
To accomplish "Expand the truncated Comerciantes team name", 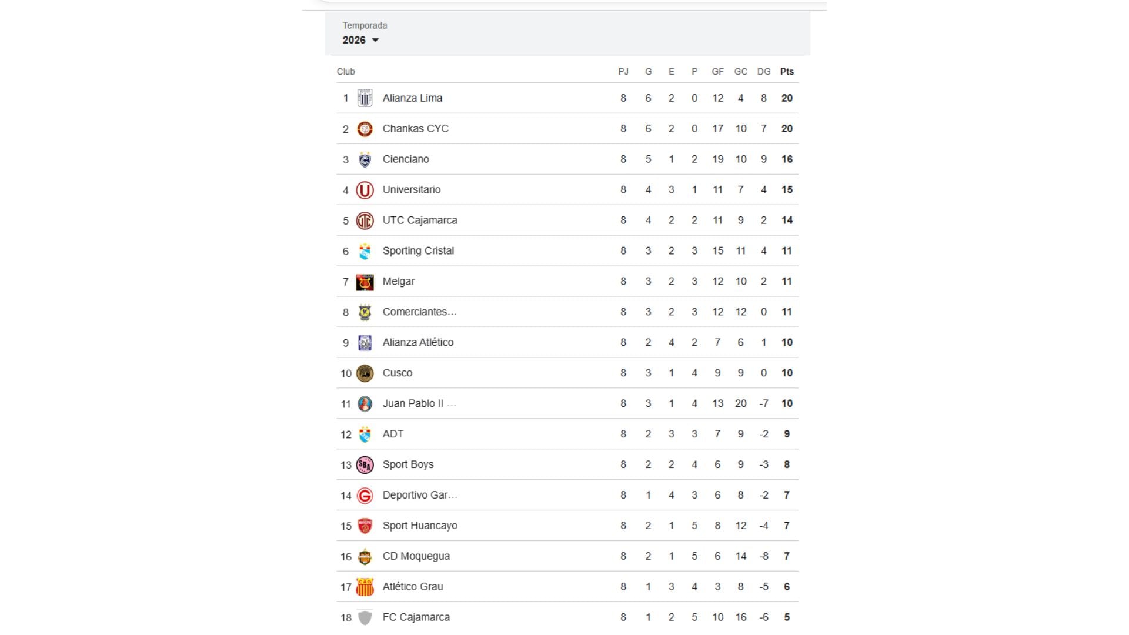I will click(420, 312).
